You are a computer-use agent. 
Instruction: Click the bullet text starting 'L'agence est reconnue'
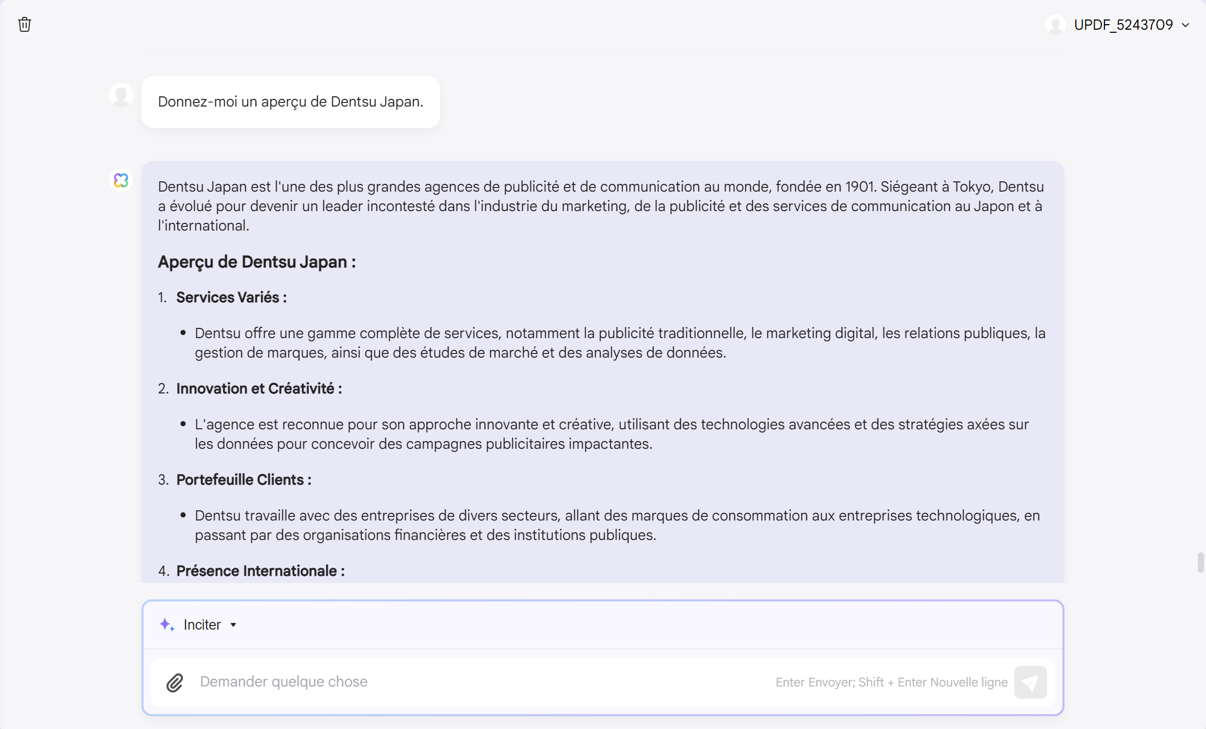tap(612, 434)
